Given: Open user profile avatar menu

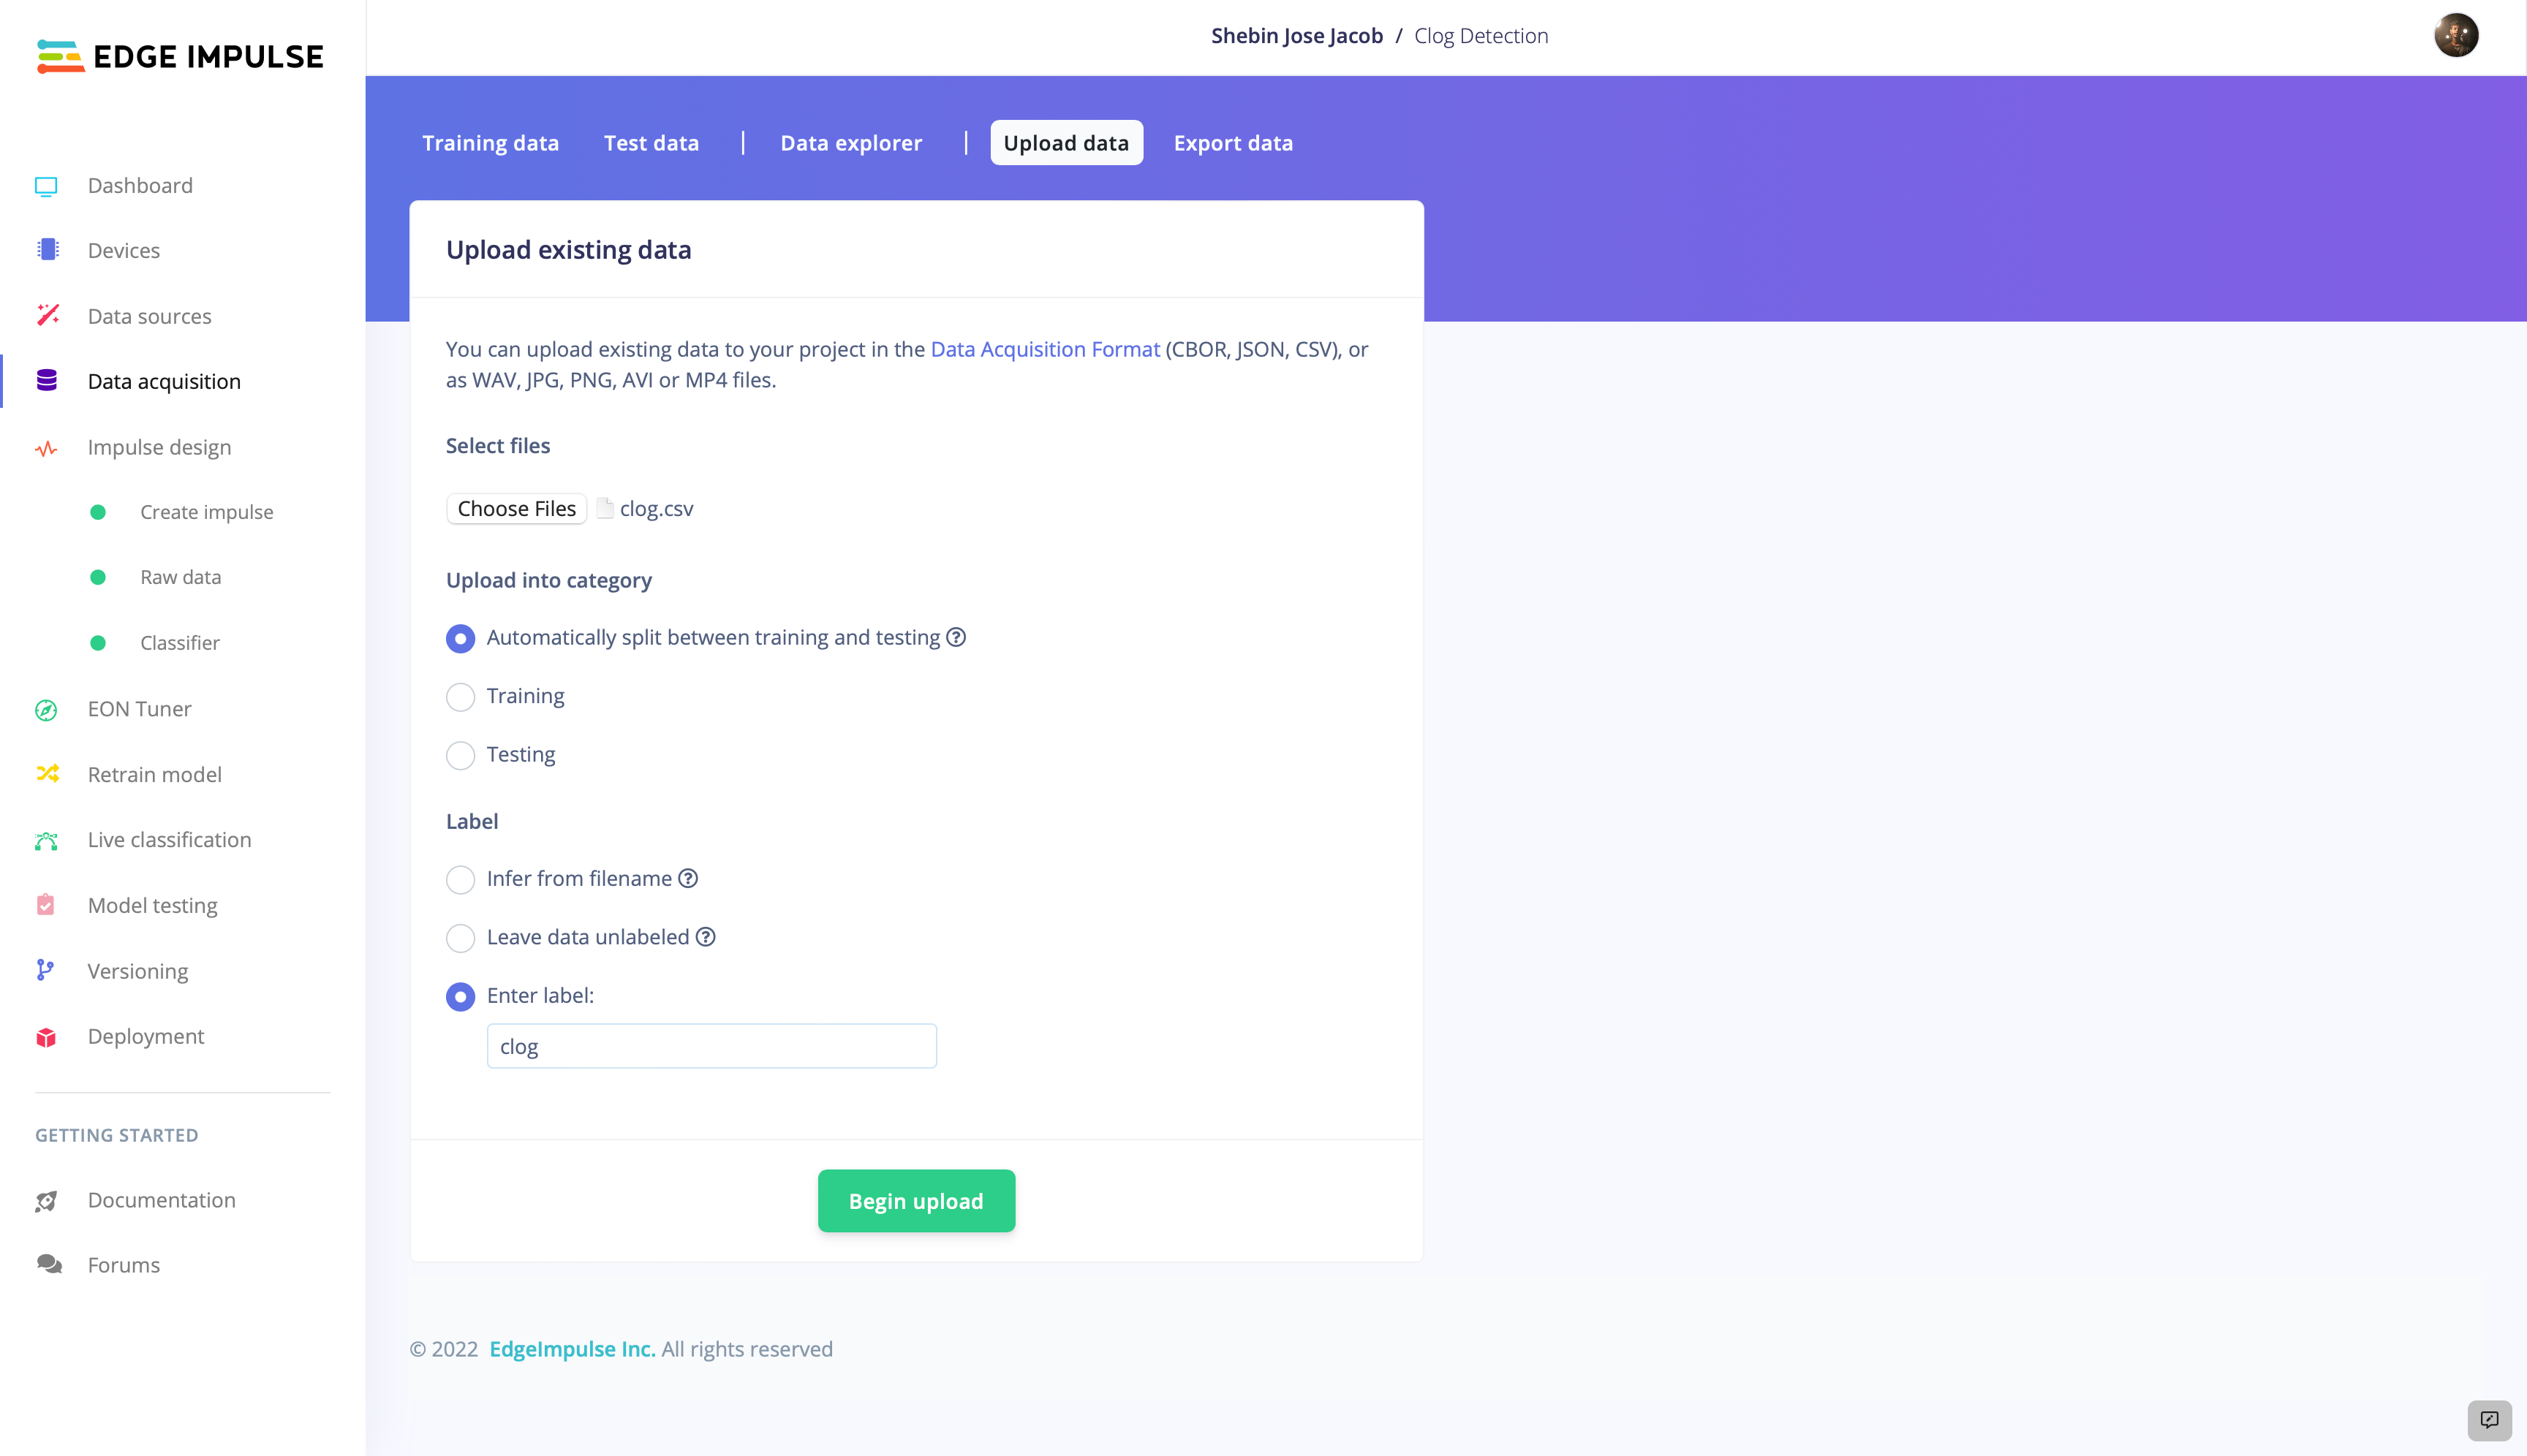Looking at the screenshot, I should [2456, 36].
